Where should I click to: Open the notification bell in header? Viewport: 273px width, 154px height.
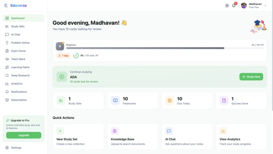pos(234,5)
